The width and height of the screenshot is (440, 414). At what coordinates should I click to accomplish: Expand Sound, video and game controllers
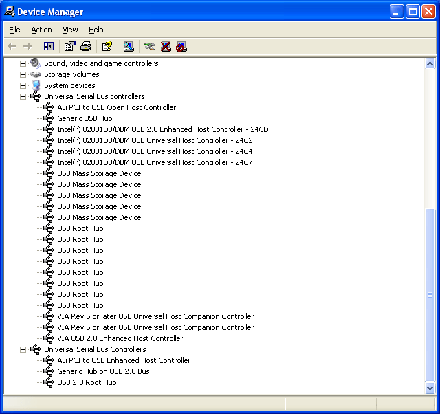[x=23, y=63]
